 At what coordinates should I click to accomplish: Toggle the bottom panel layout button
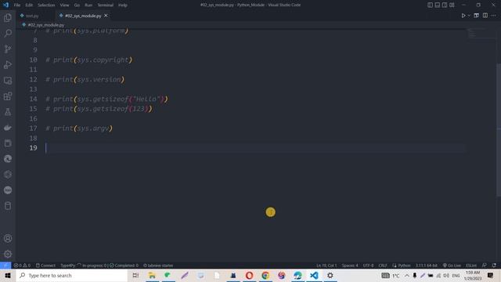click(x=438, y=5)
